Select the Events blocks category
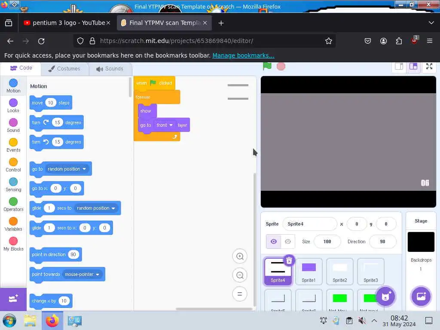 click(x=13, y=145)
